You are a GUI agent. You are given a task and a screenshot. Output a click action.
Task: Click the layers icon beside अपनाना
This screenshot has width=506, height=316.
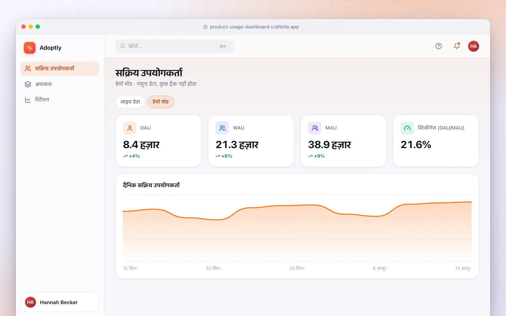click(x=28, y=84)
